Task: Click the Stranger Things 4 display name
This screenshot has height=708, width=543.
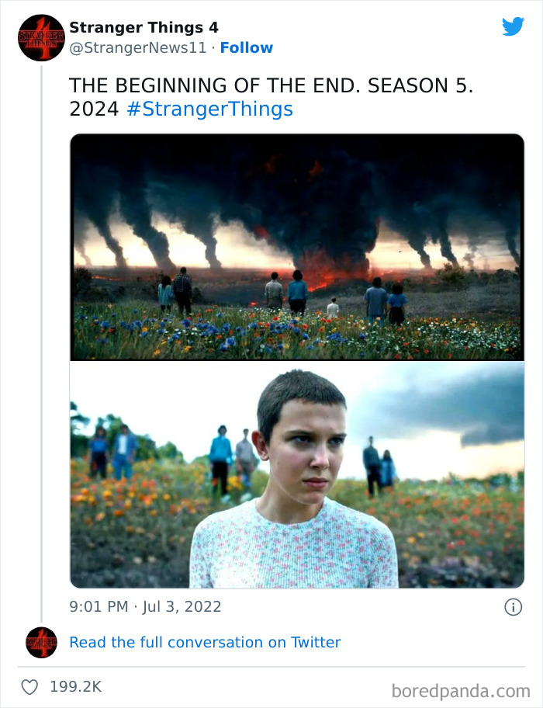Action: click(144, 27)
